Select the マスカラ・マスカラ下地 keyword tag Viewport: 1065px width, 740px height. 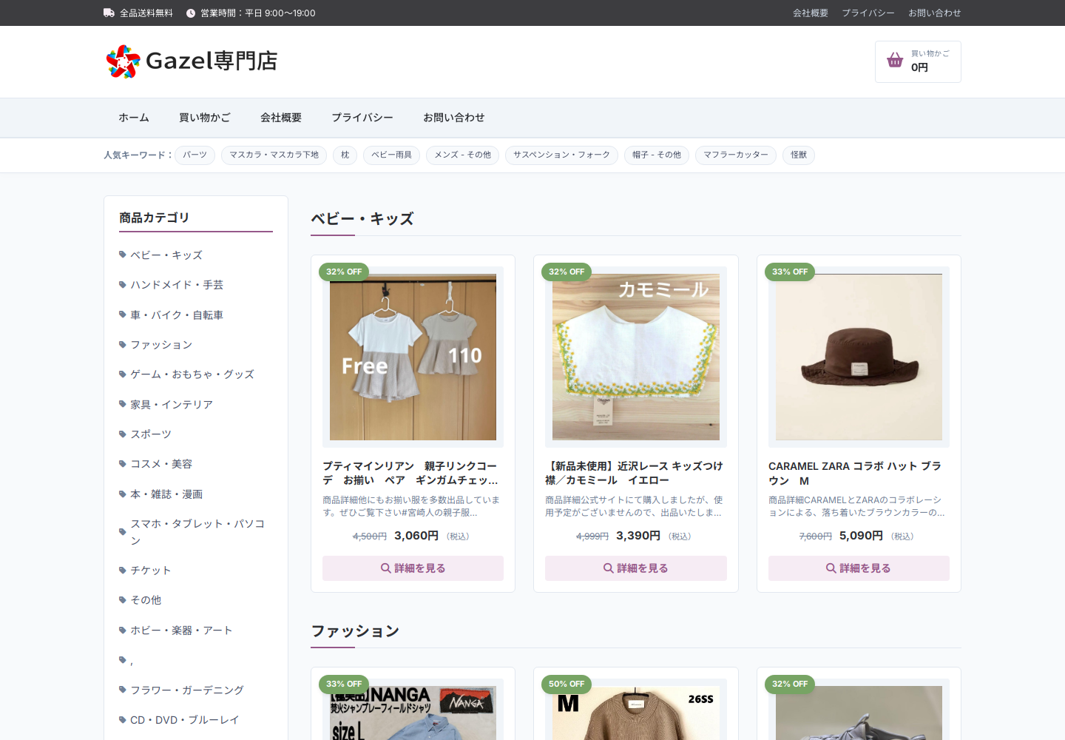pyautogui.click(x=274, y=155)
